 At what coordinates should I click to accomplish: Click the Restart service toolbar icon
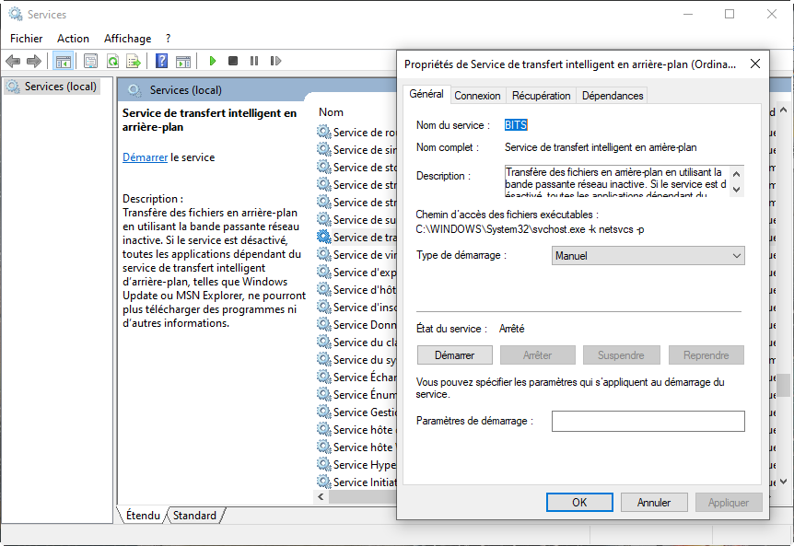275,61
